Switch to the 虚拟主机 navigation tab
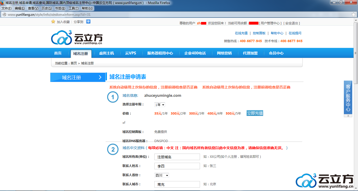The image size is (358, 191). pyautogui.click(x=106, y=53)
